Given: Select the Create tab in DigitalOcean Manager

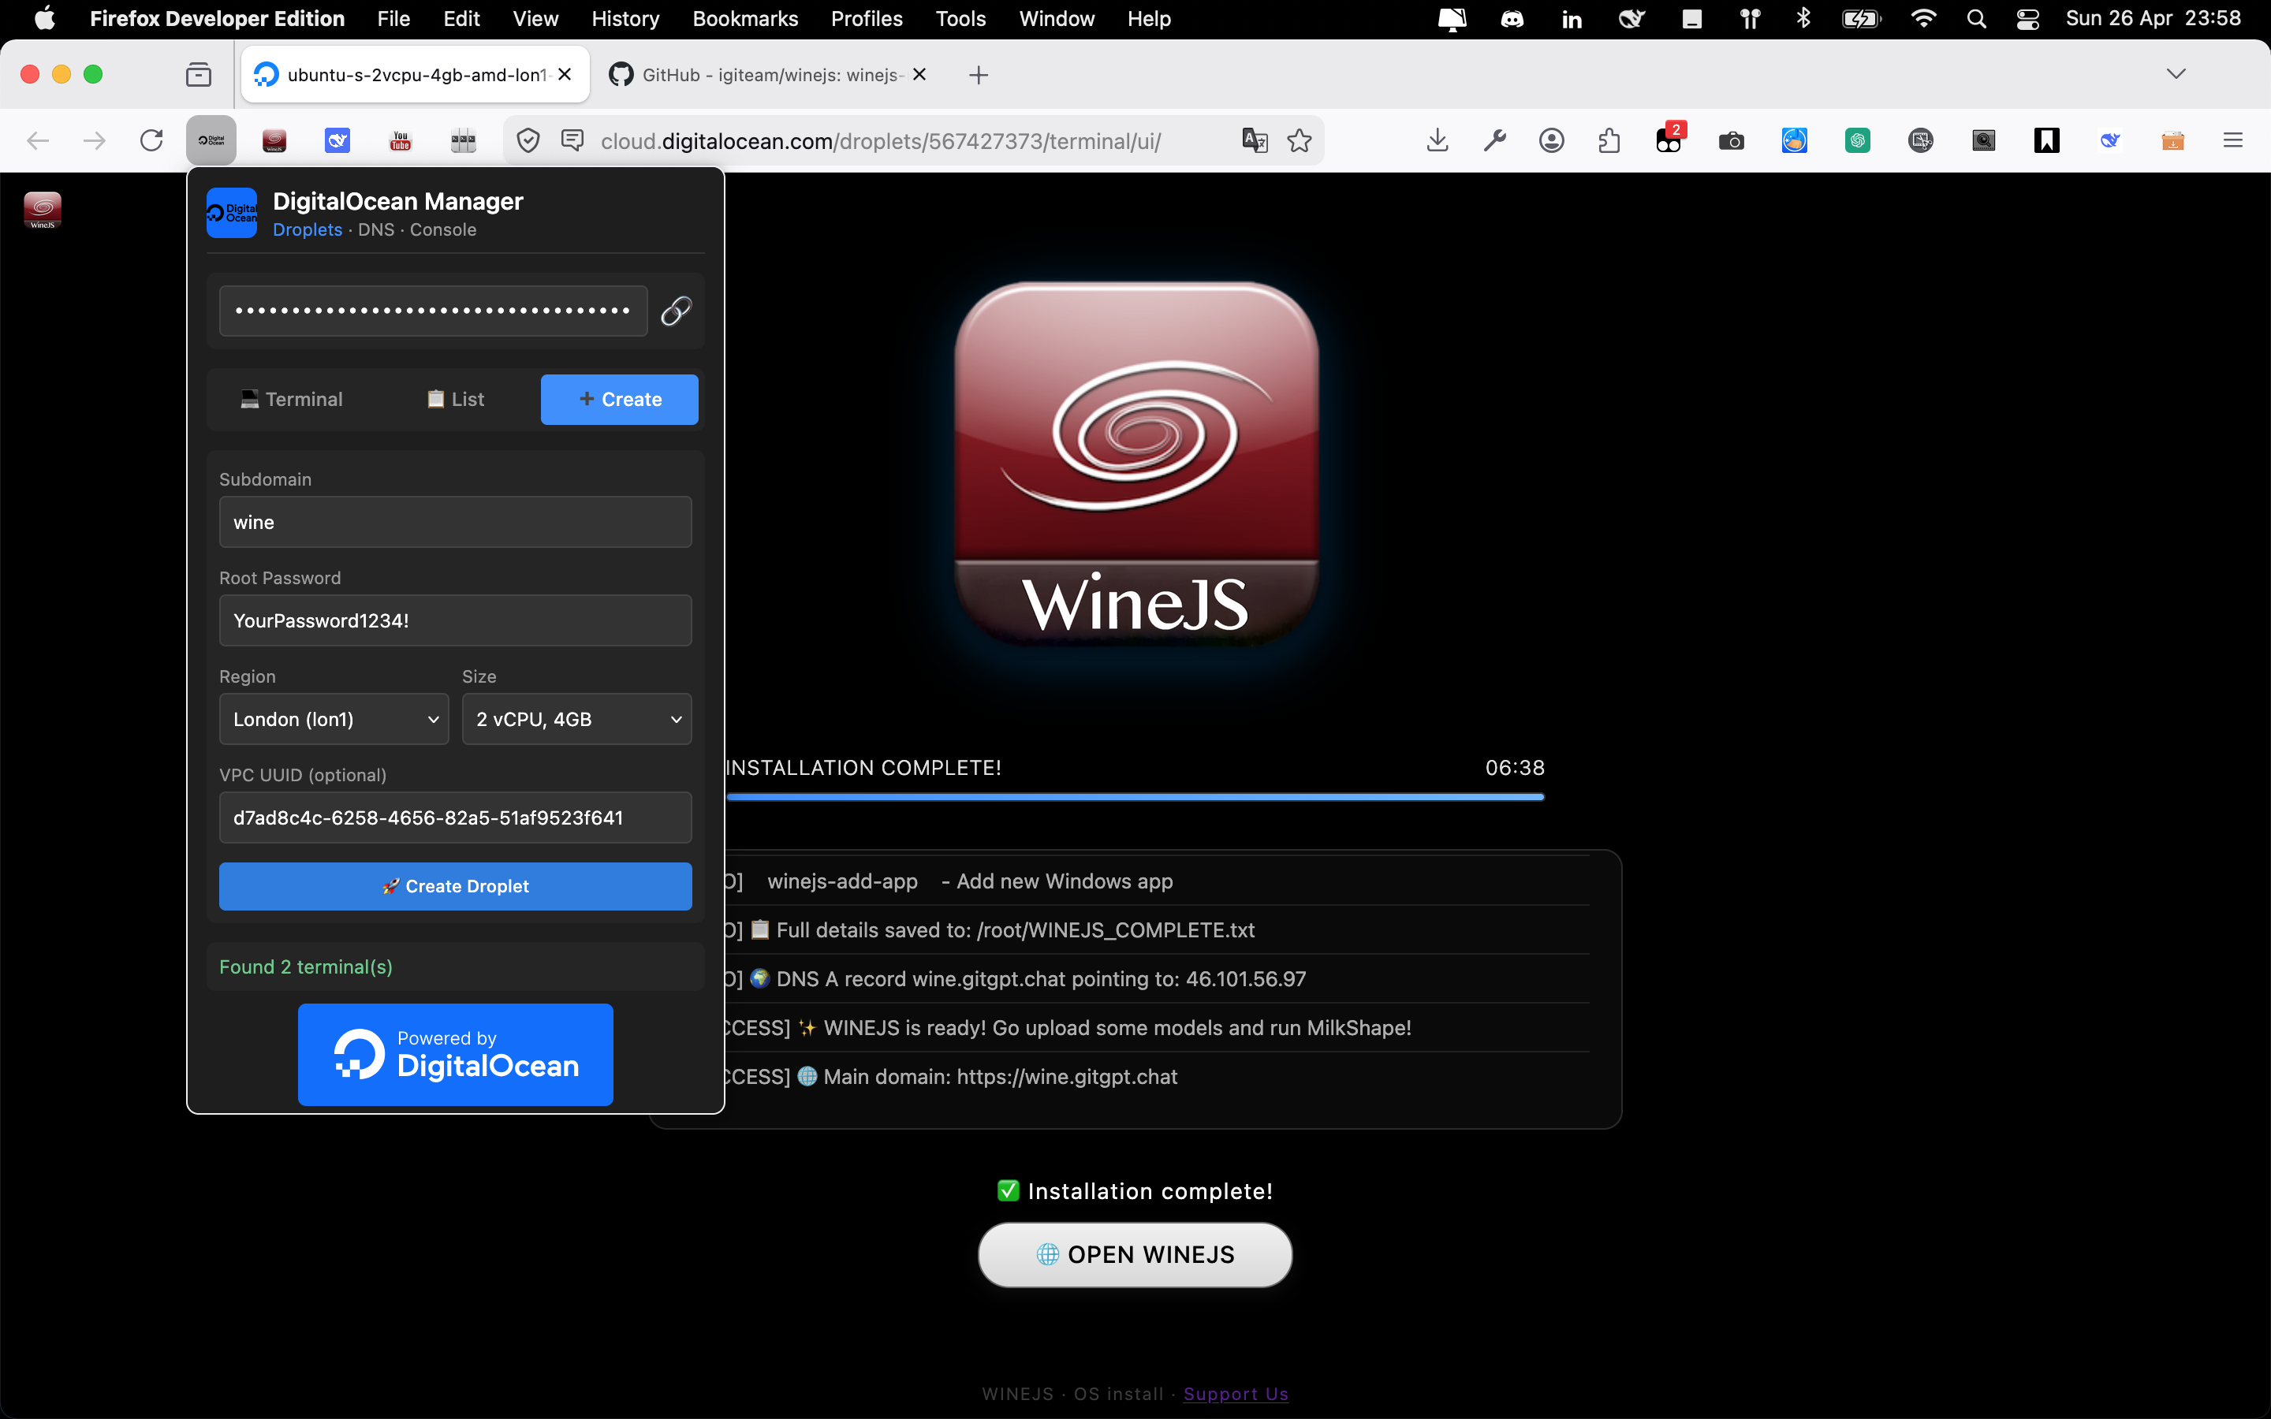Looking at the screenshot, I should (619, 400).
